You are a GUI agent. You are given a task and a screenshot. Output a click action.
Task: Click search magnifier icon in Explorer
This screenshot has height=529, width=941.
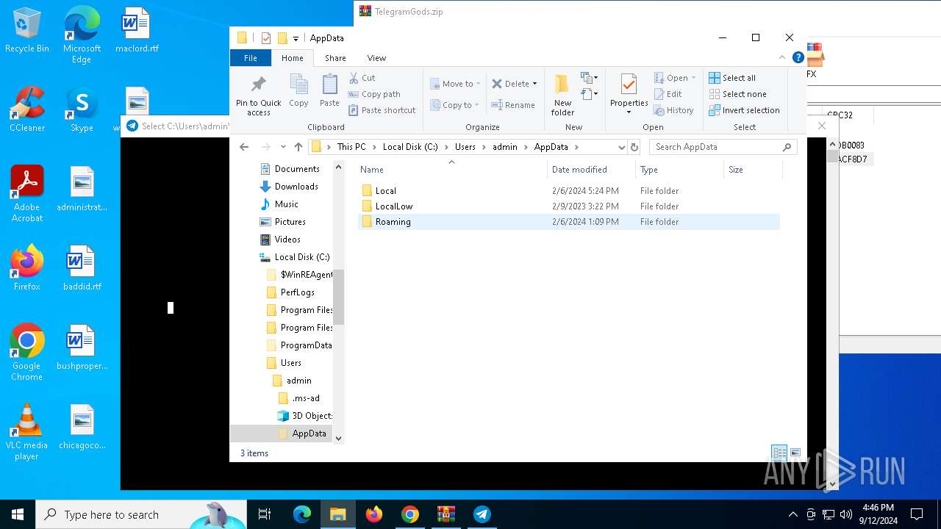pos(787,147)
